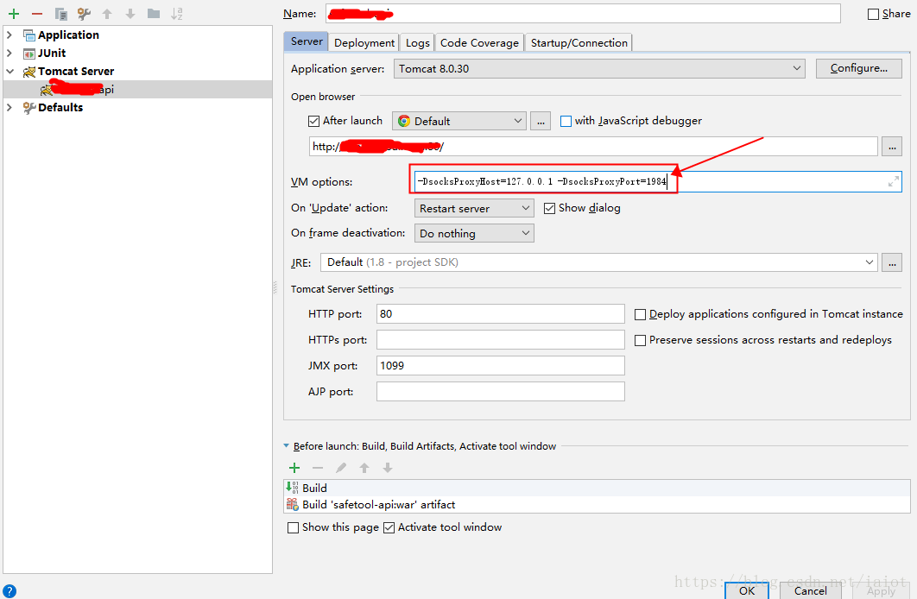
Task: Create new folder for configurations
Action: tap(154, 14)
